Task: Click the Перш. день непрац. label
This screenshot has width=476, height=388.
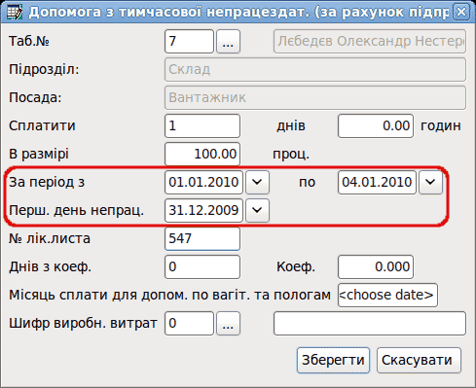Action: [76, 210]
